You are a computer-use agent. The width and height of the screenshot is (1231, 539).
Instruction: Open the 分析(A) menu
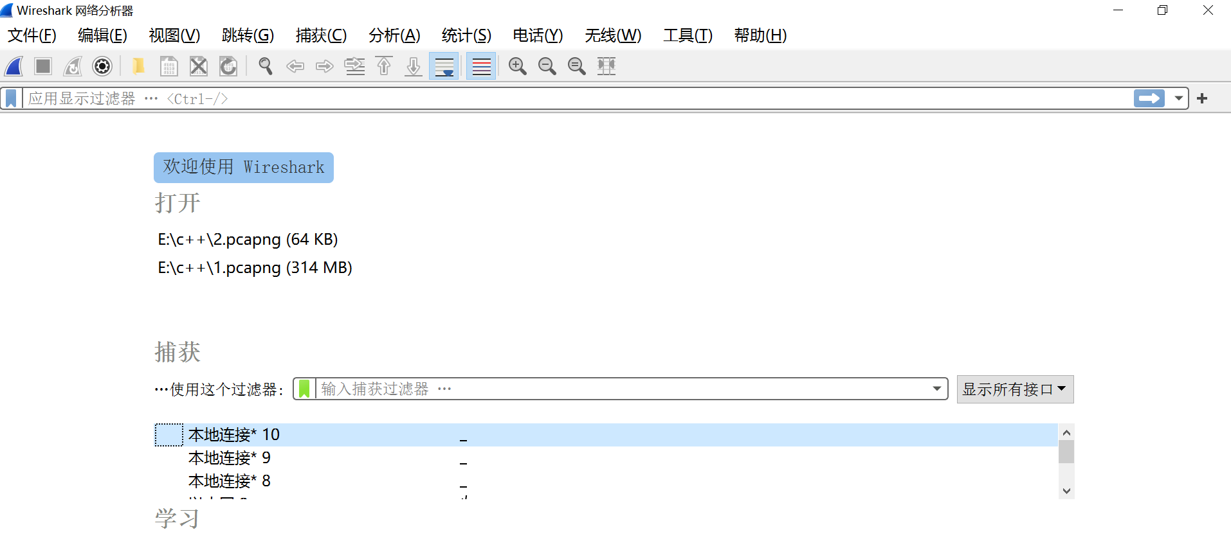(394, 35)
